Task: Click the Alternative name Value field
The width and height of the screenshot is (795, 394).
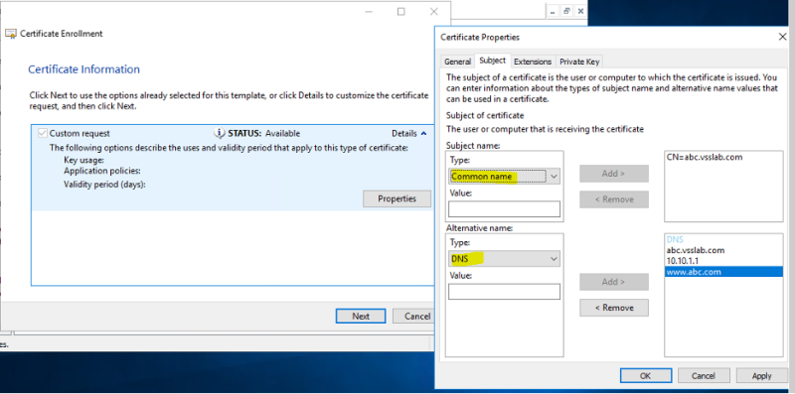Action: pyautogui.click(x=504, y=291)
